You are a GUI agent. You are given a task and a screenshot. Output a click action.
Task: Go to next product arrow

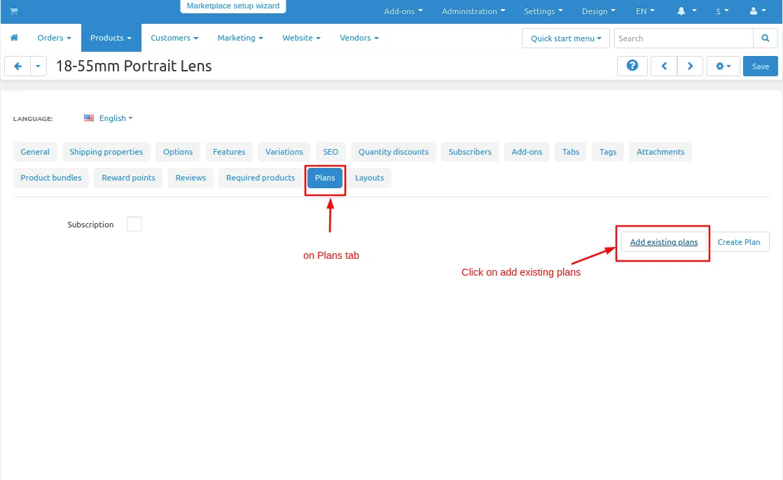[690, 66]
